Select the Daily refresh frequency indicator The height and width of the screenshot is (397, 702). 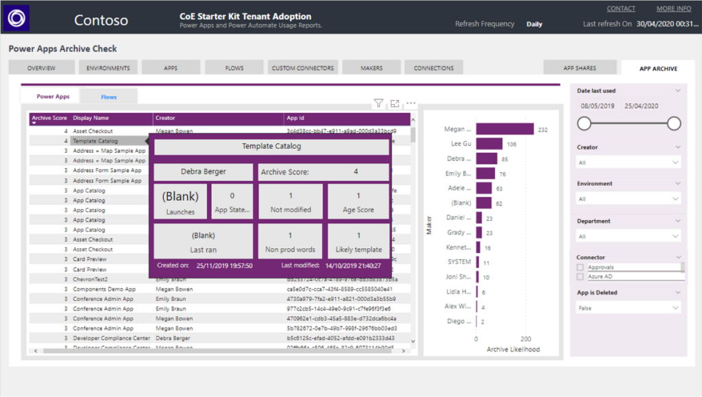(535, 23)
